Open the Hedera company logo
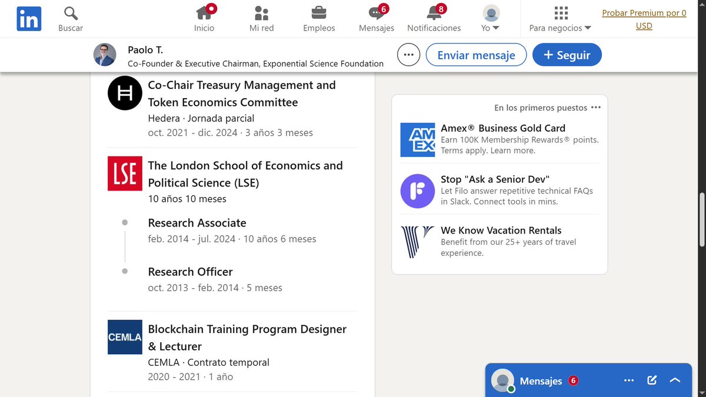The height and width of the screenshot is (397, 706). (x=125, y=93)
